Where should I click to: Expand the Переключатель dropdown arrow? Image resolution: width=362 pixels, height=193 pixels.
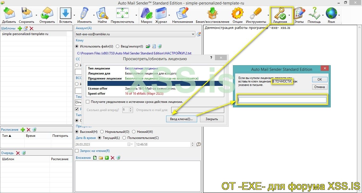tap(136, 15)
